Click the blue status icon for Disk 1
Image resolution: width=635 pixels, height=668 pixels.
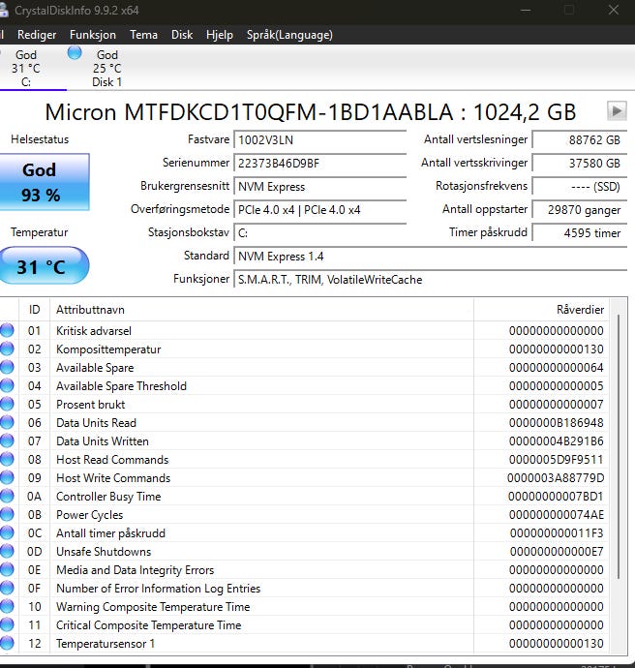coord(75,53)
